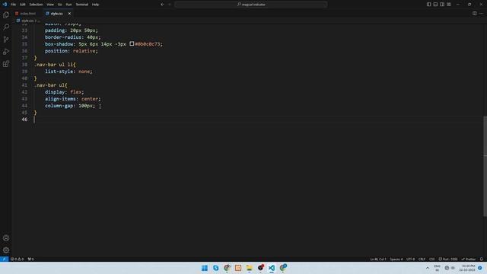Open the Run and Debug view
Image resolution: width=487 pixels, height=274 pixels.
tap(6, 52)
